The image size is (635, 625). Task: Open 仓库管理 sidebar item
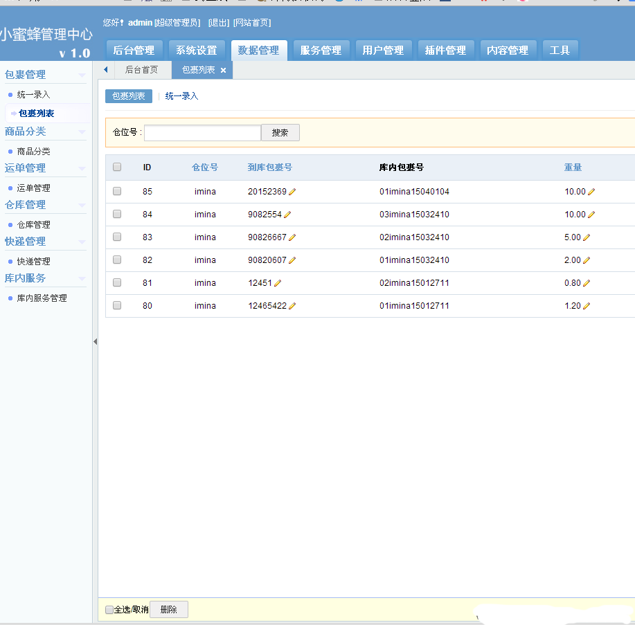coord(34,225)
